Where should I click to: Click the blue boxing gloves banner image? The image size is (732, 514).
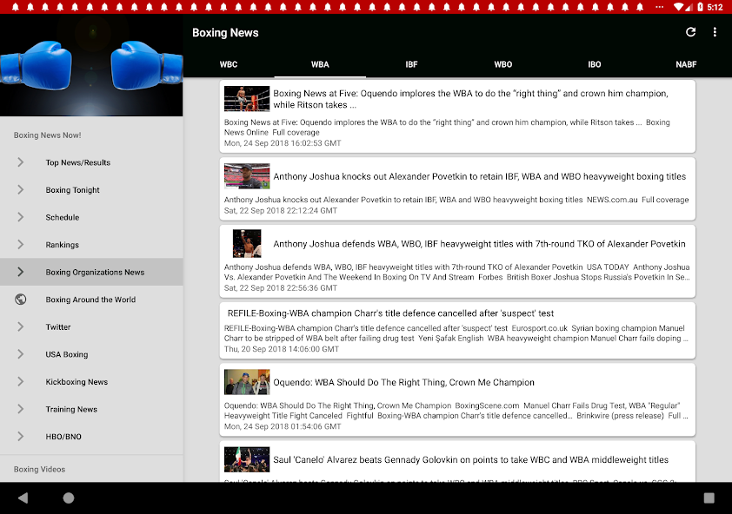(91, 66)
